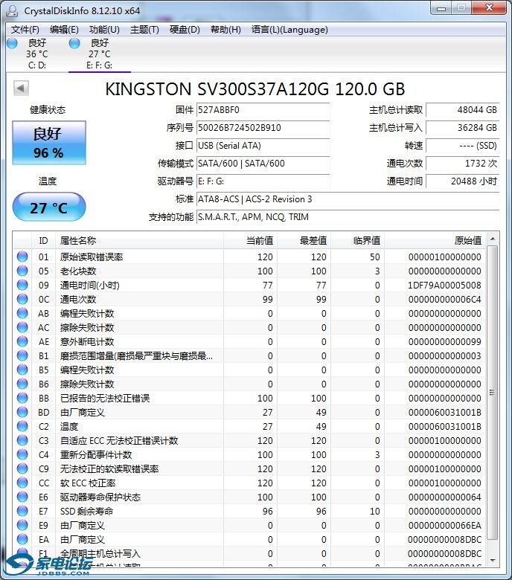Screen dimensions: 512x580
Task: Click the scroll down arrow of attribute list
Action: click(493, 561)
